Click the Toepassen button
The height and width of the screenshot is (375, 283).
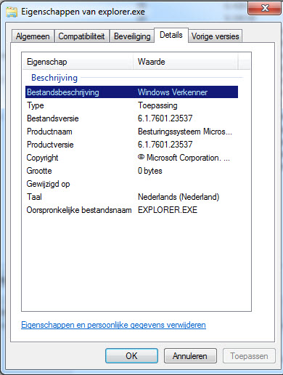point(249,356)
